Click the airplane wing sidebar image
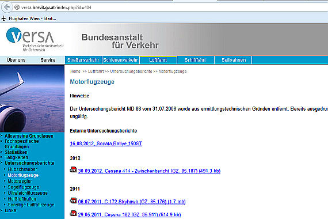 click(x=32, y=99)
